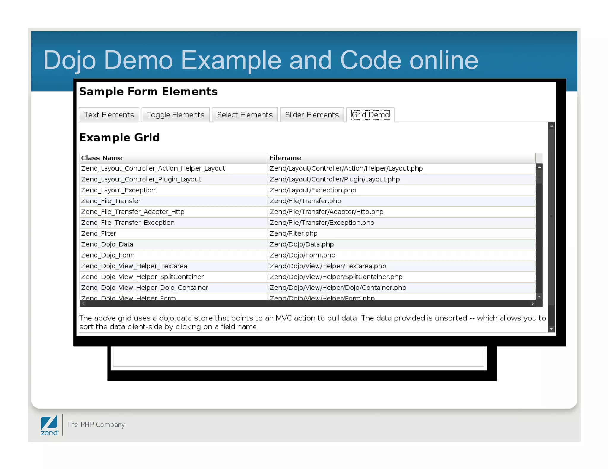Open the Toggle Elements tab

click(175, 115)
